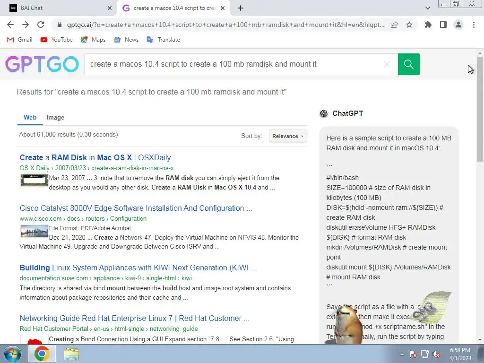484x363 pixels.
Task: Share this page from the address bar
Action: click(394, 25)
